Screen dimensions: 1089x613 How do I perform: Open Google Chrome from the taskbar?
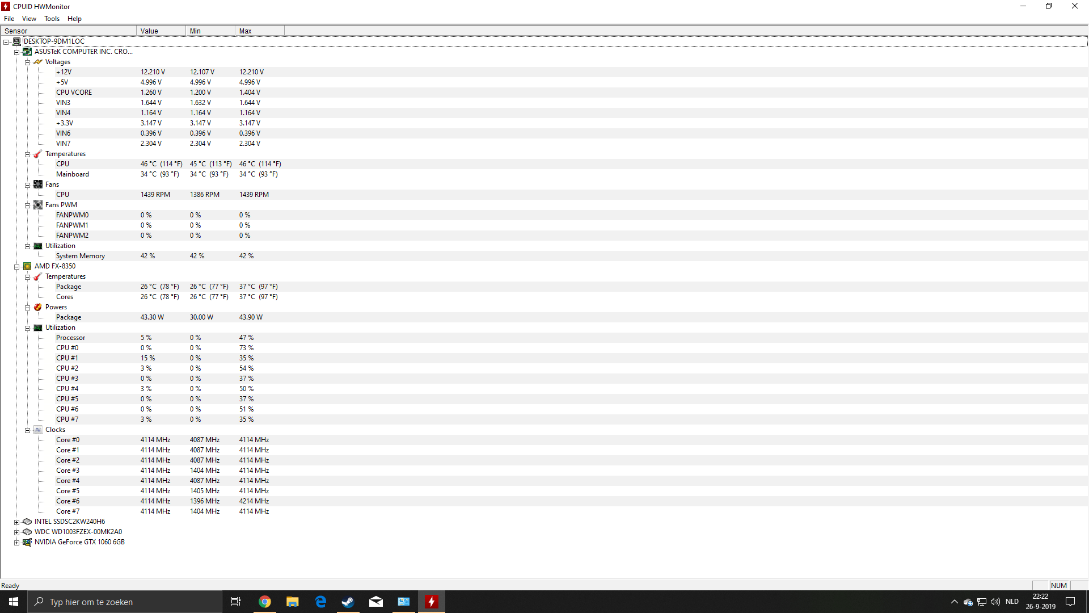(x=265, y=602)
